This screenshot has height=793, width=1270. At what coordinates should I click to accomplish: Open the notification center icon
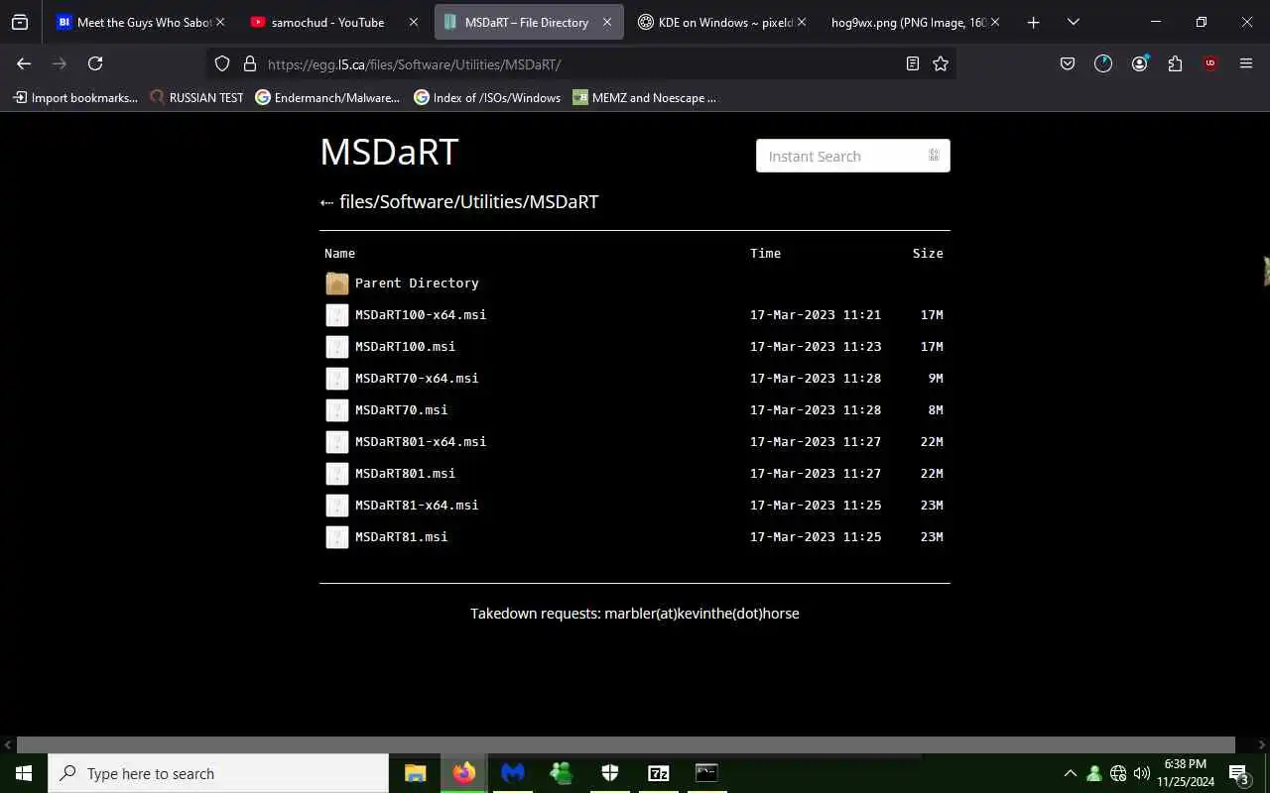click(x=1238, y=773)
